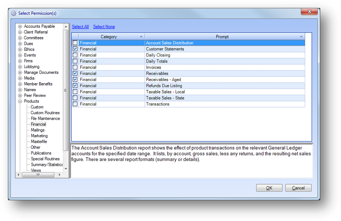The width and height of the screenshot is (341, 221).
Task: Expand the Ethics tree node
Action: pyautogui.click(x=20, y=49)
